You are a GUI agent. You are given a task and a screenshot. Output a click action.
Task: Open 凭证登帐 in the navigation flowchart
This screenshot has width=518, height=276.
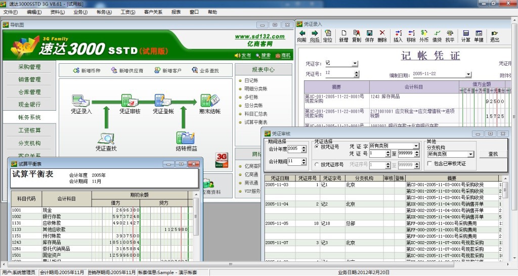tap(163, 104)
